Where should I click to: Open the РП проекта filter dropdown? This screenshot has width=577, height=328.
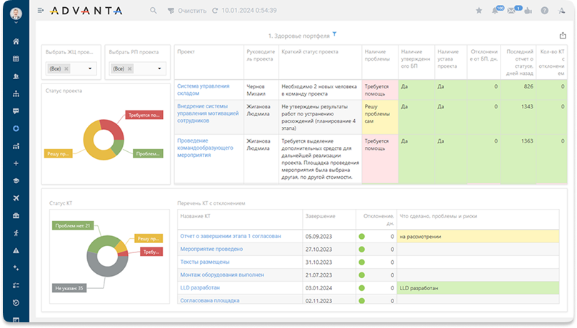click(x=136, y=68)
